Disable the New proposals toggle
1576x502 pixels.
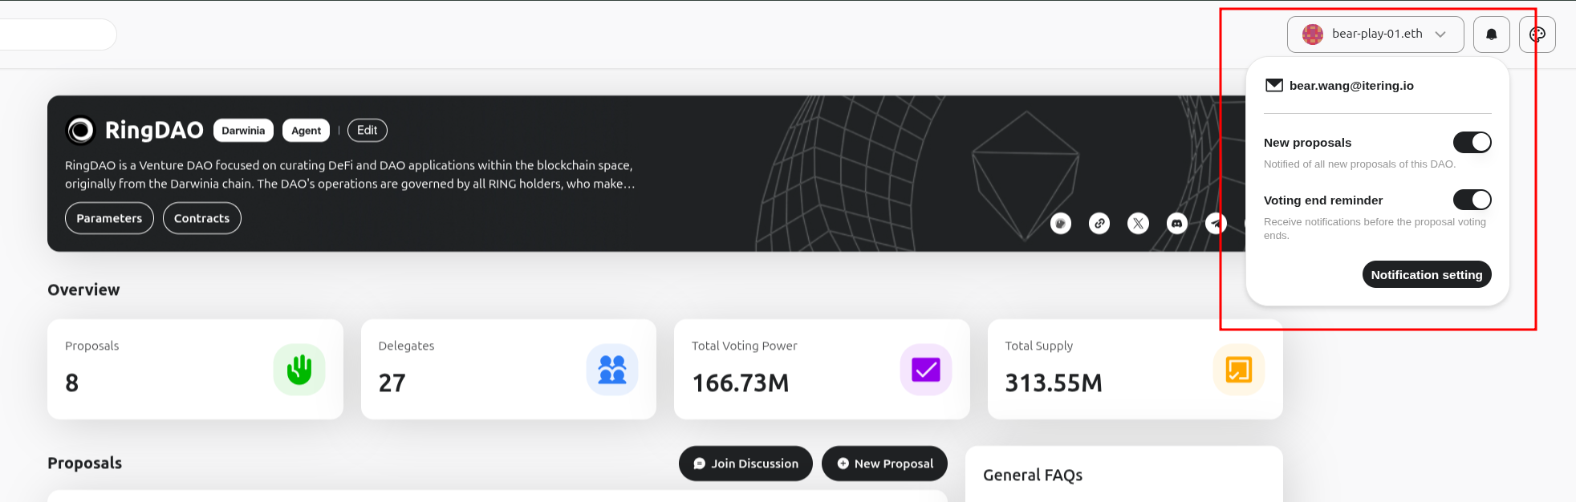point(1472,143)
